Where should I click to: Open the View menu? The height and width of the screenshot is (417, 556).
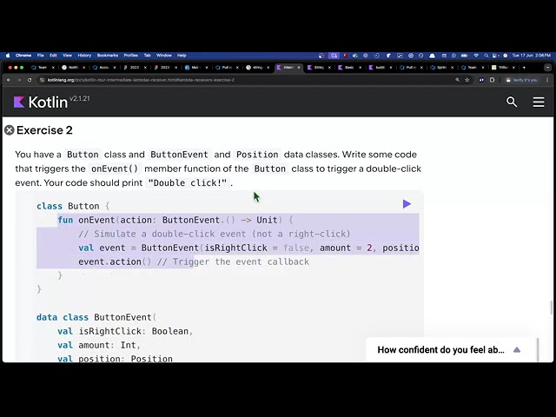[67, 56]
